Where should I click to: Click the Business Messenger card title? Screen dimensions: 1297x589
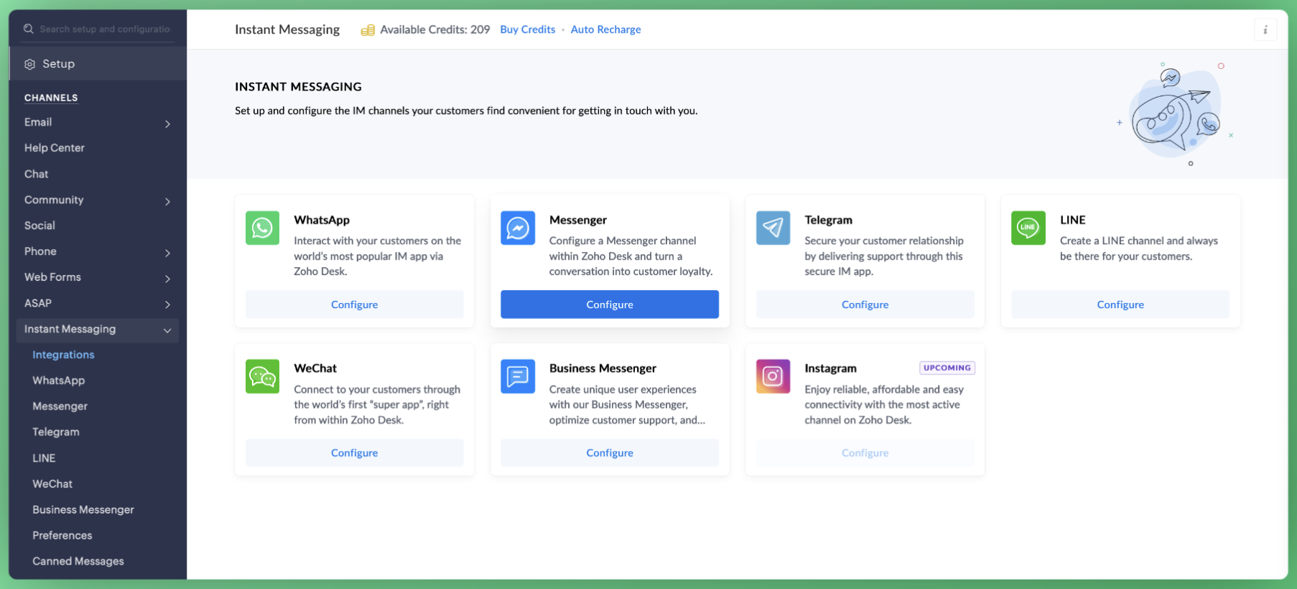point(603,368)
